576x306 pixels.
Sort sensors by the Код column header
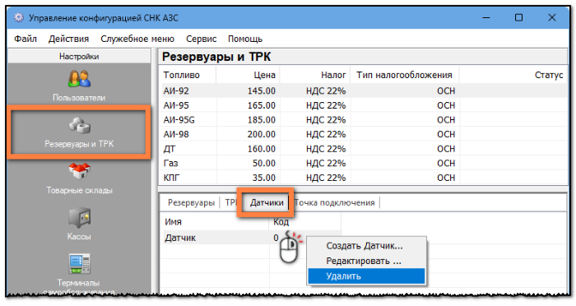(305, 222)
